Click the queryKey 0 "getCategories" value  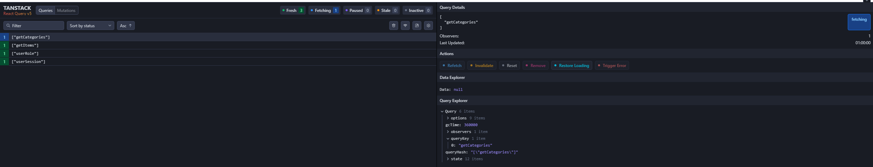coord(475,145)
